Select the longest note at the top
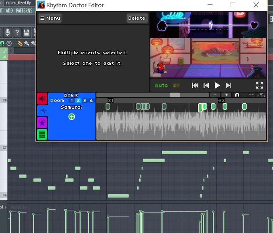Screen dimensions: 273x233 pyautogui.click(x=184, y=153)
